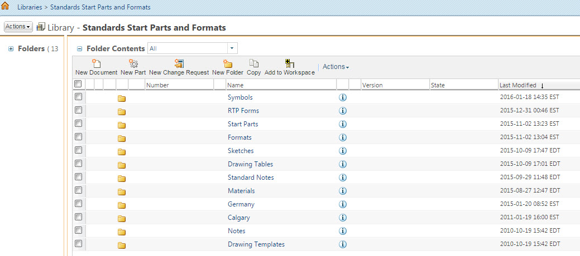Open the Start Parts folder link
This screenshot has width=580, height=256.
pos(243,124)
